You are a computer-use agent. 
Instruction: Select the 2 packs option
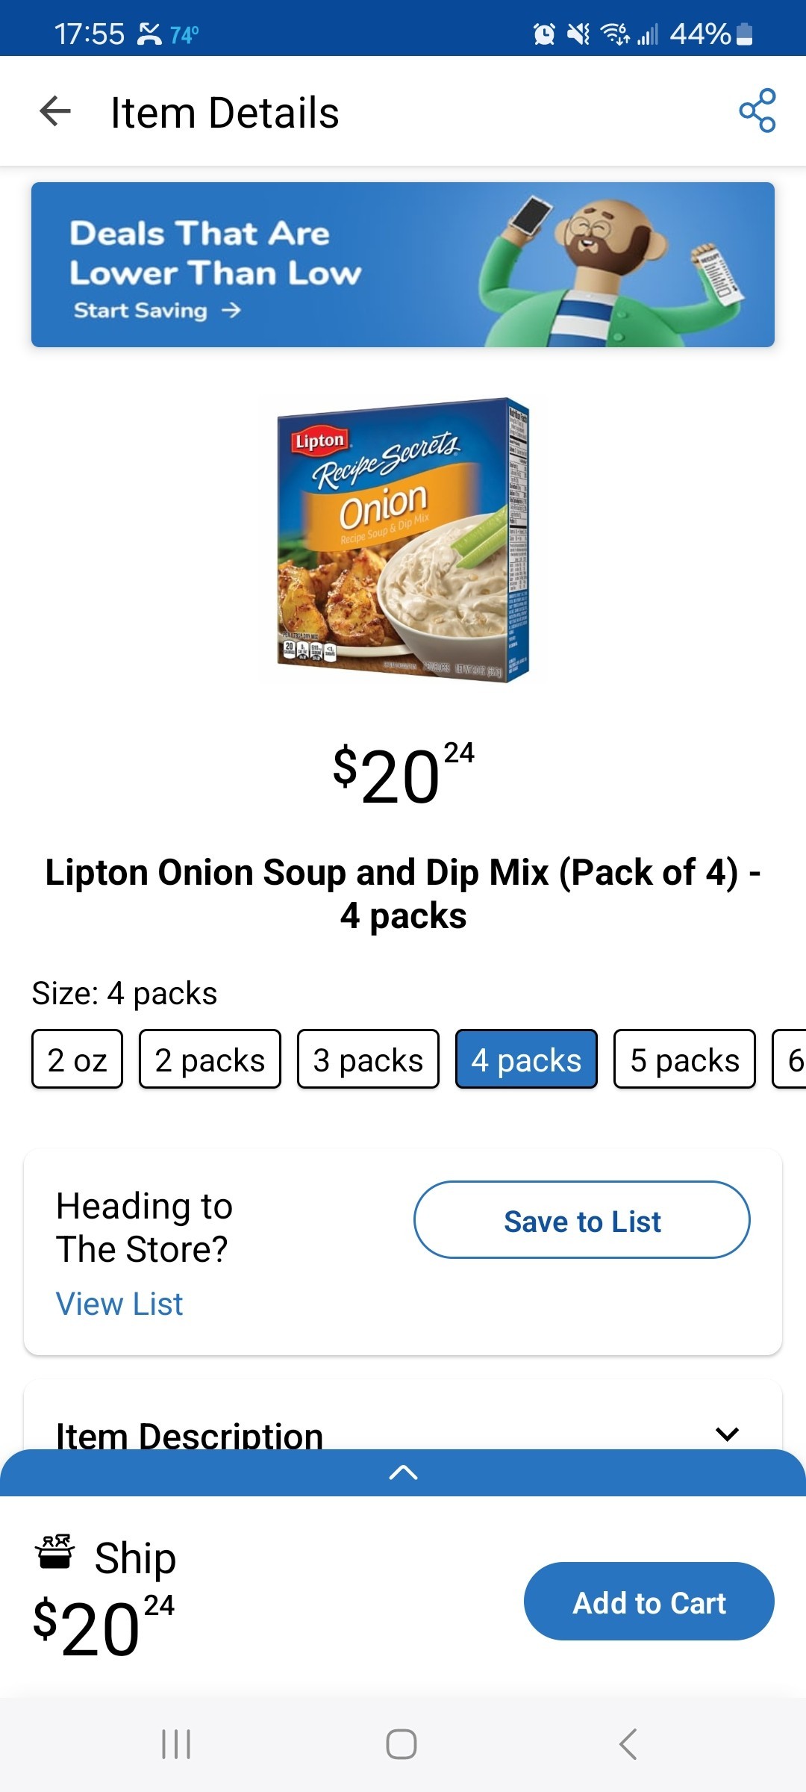tap(210, 1059)
